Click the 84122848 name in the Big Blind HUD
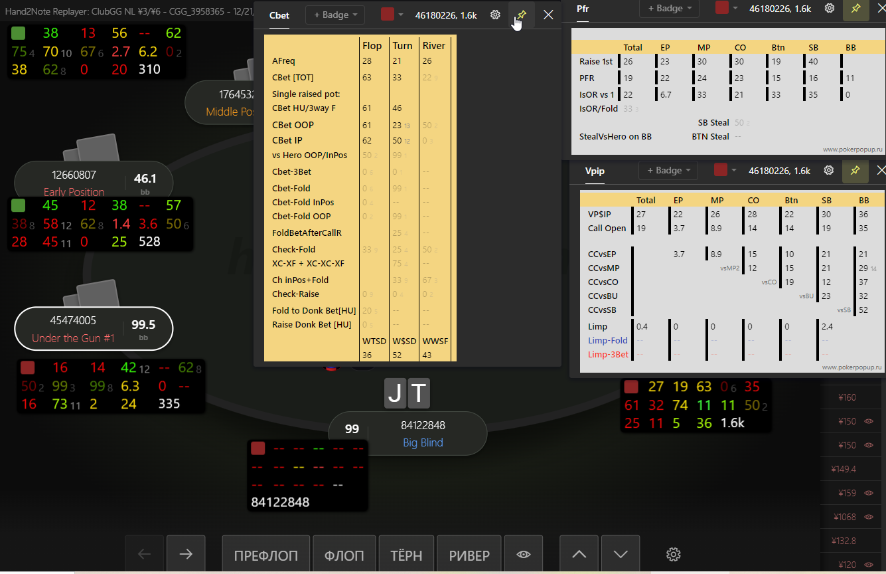The width and height of the screenshot is (886, 574). [x=280, y=502]
